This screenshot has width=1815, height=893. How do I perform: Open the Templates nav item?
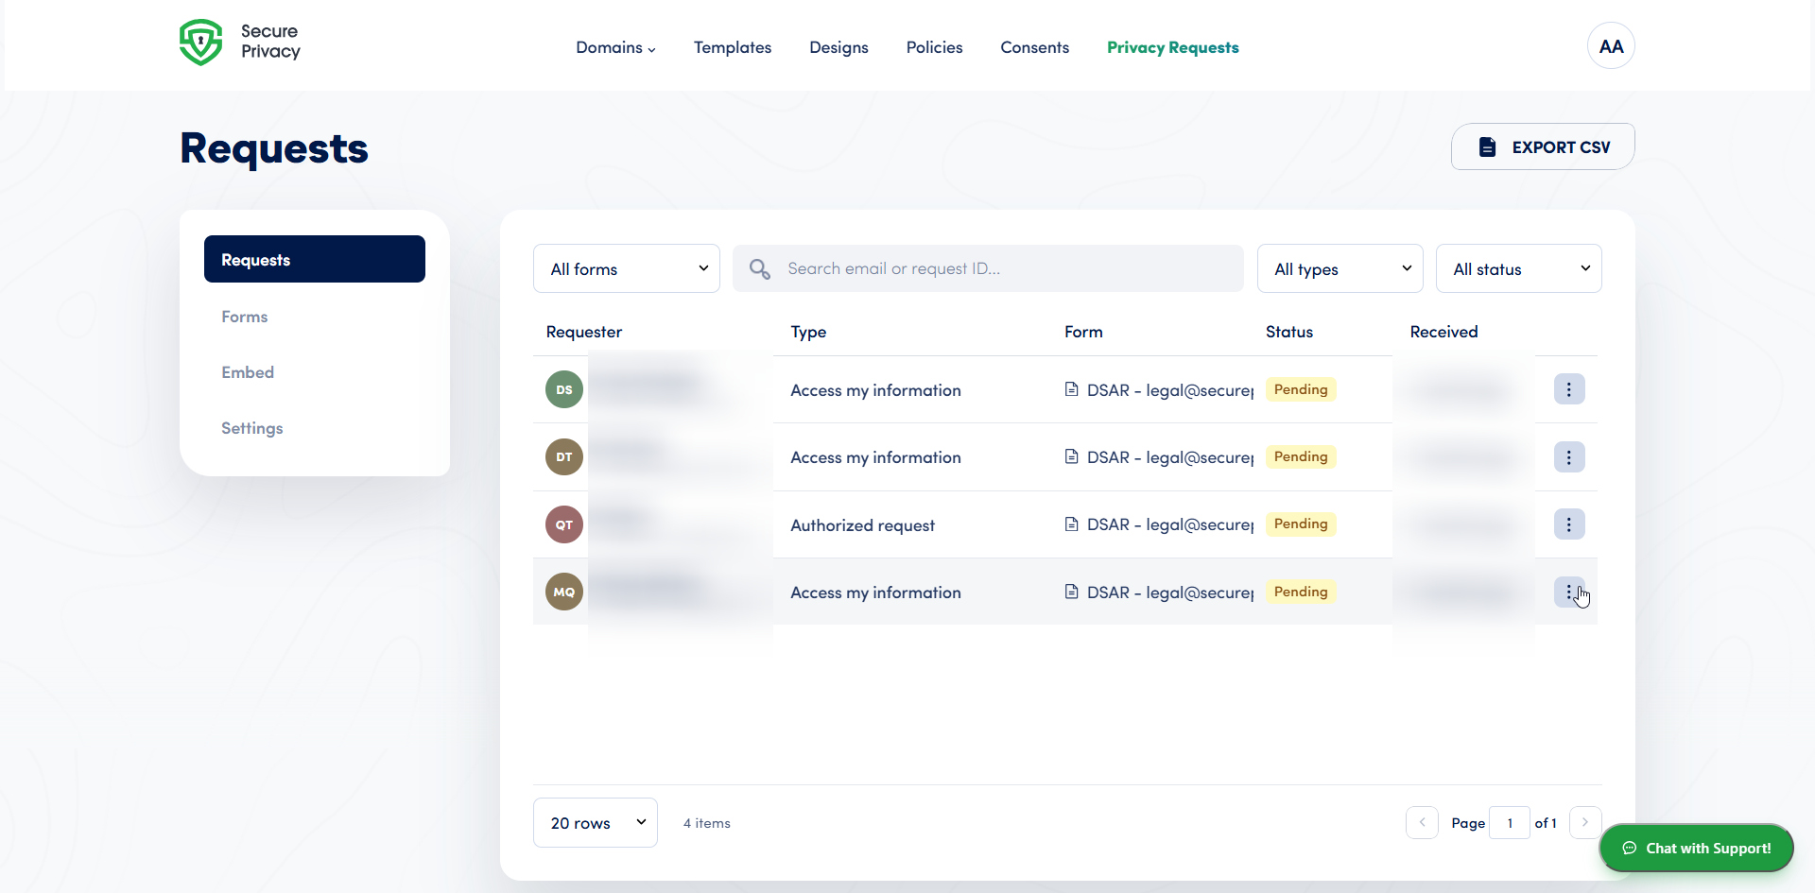pyautogui.click(x=733, y=47)
